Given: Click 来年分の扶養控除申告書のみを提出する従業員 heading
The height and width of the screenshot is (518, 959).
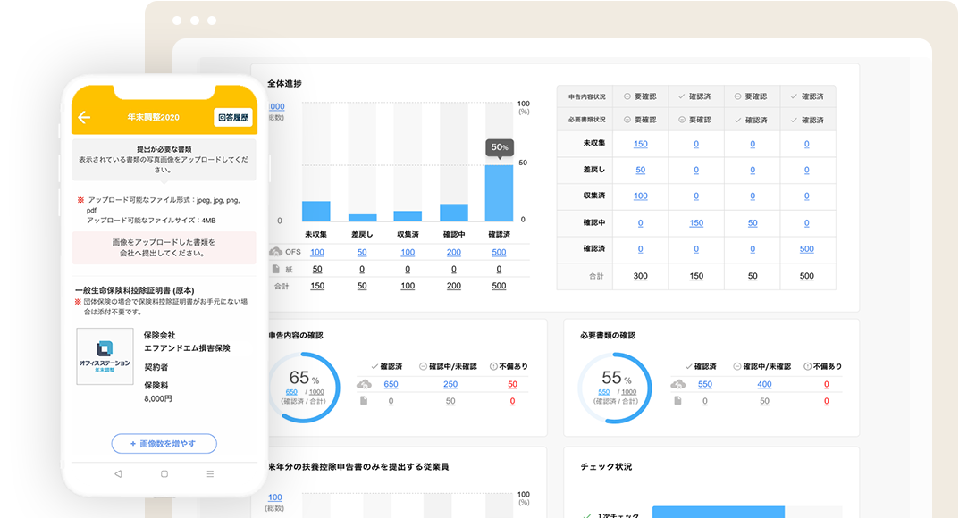Looking at the screenshot, I should pyautogui.click(x=358, y=467).
